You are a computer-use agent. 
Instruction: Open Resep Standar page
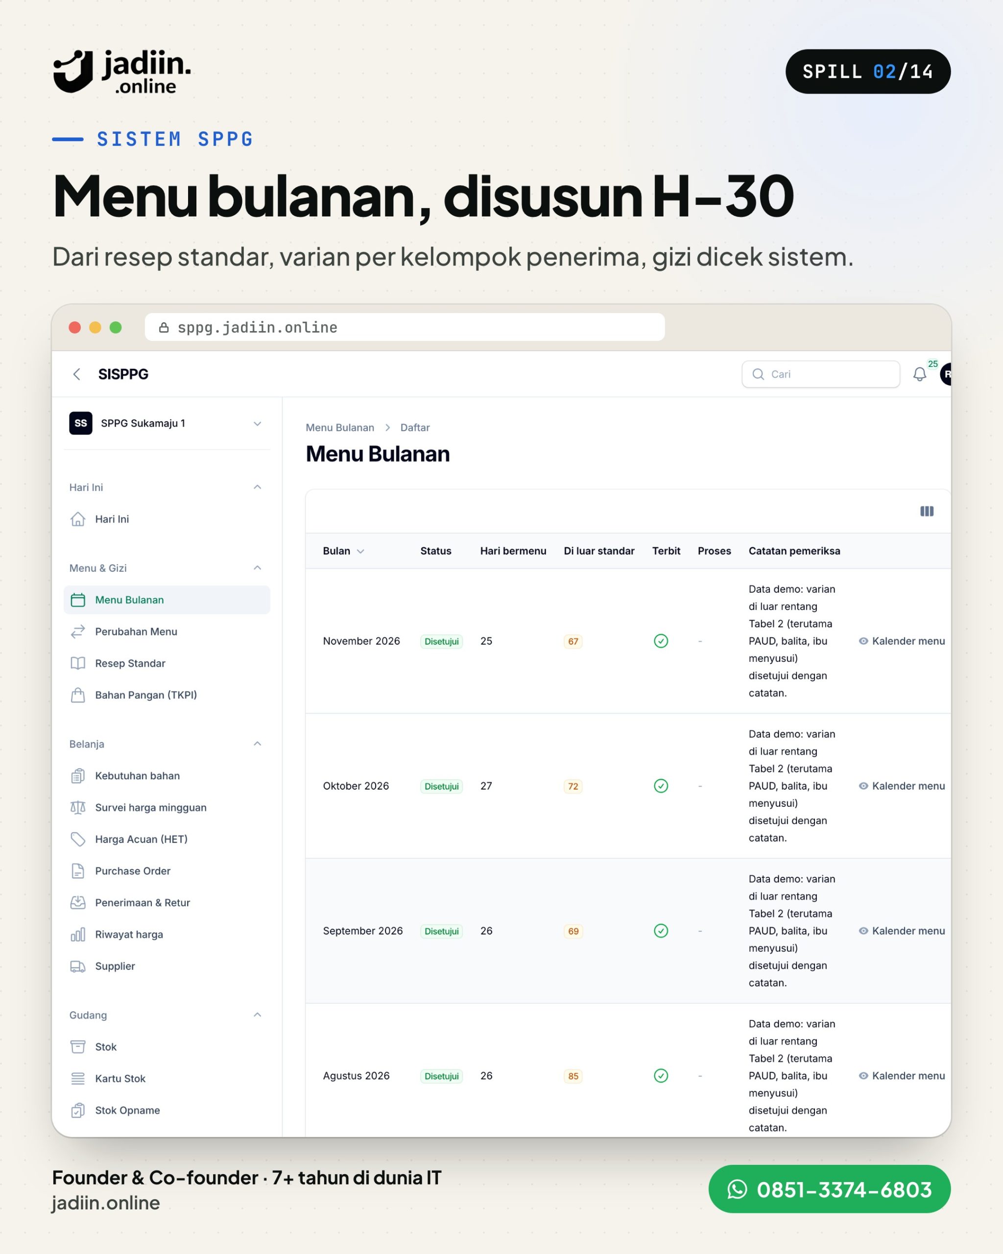(x=167, y=663)
